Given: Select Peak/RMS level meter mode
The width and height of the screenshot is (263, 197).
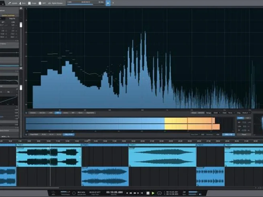Looking at the screenshot, I should click(34, 134).
